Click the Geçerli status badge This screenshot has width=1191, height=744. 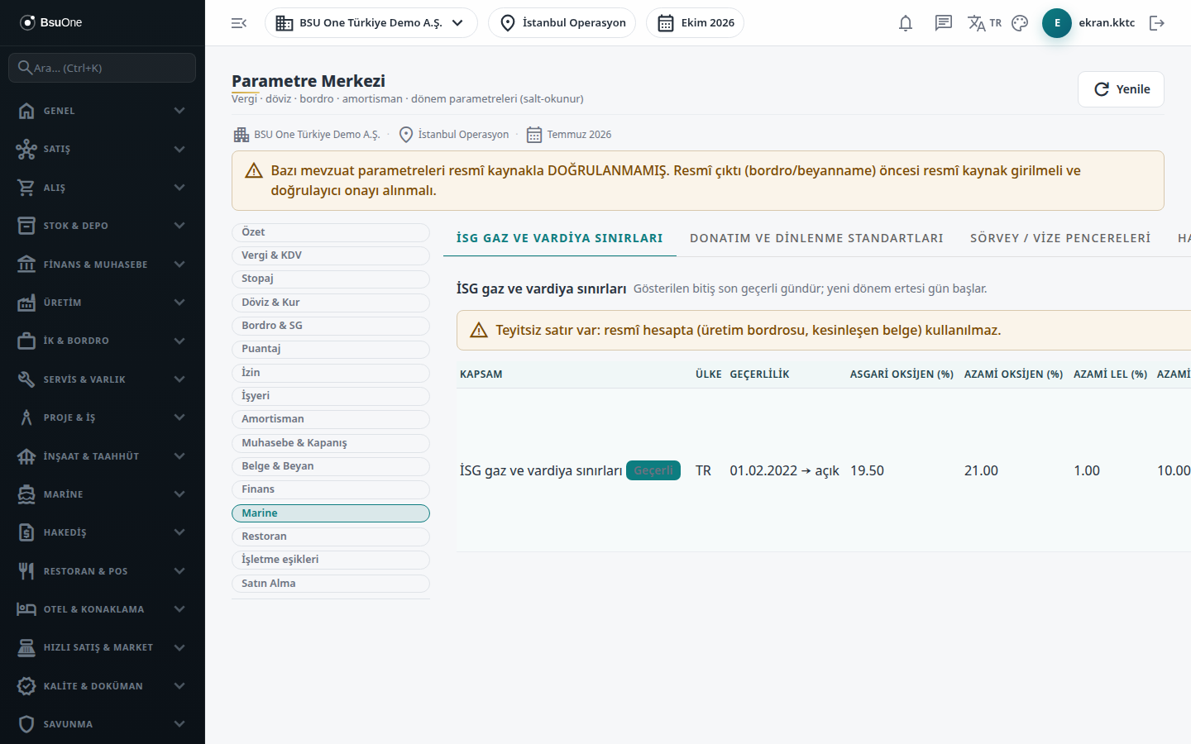[653, 470]
